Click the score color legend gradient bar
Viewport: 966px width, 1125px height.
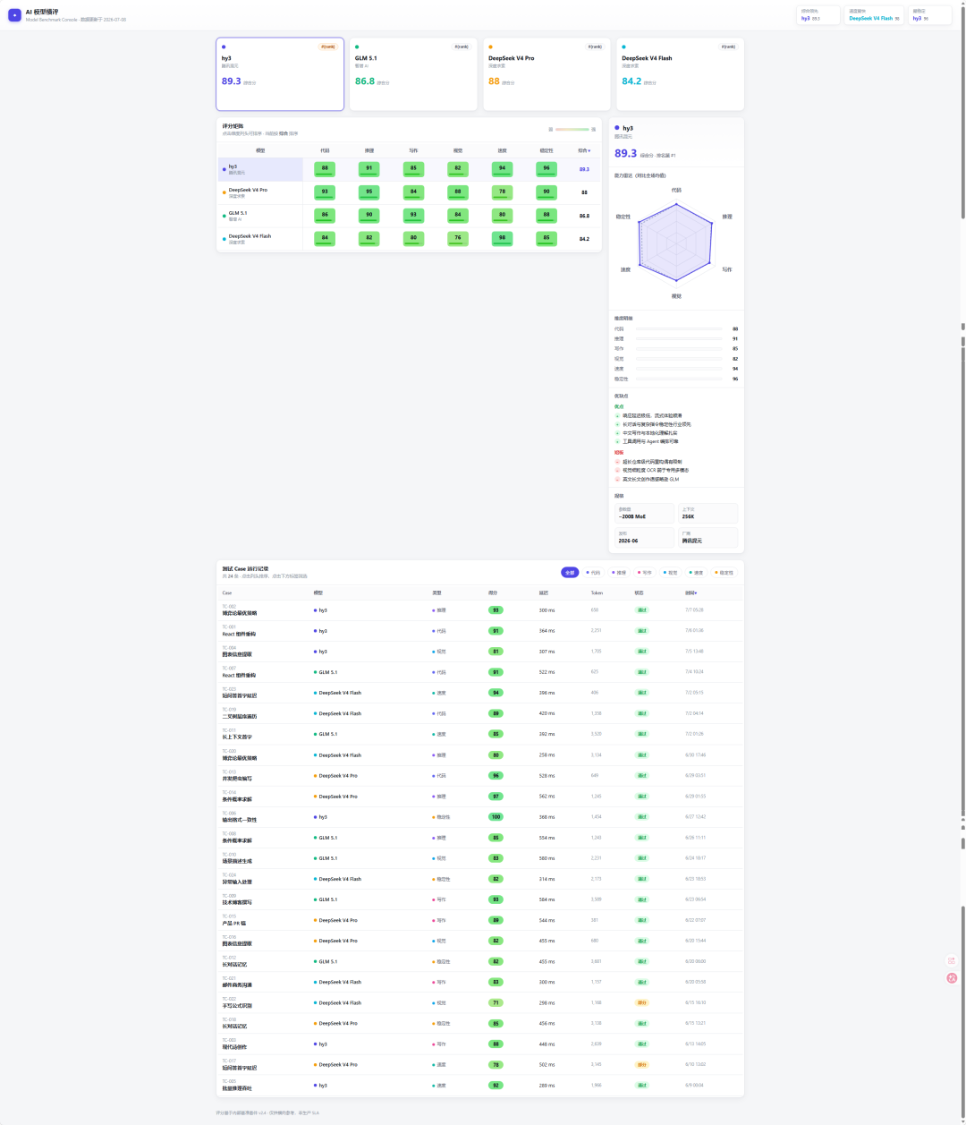[x=572, y=130]
